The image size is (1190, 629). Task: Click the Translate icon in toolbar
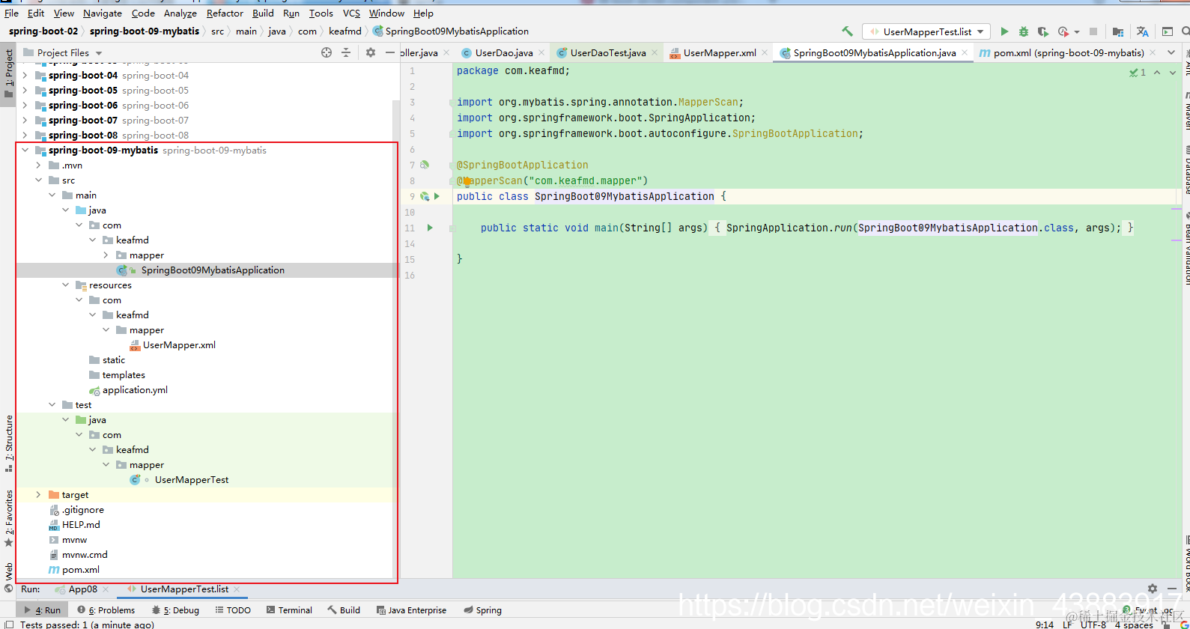pos(1142,31)
